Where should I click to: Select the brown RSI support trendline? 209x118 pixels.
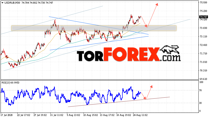[119, 102]
